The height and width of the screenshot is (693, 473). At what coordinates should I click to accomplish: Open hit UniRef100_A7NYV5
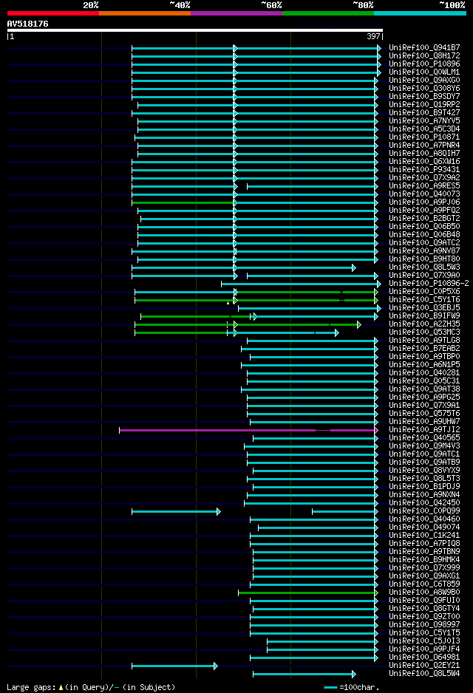pyautogui.click(x=424, y=120)
